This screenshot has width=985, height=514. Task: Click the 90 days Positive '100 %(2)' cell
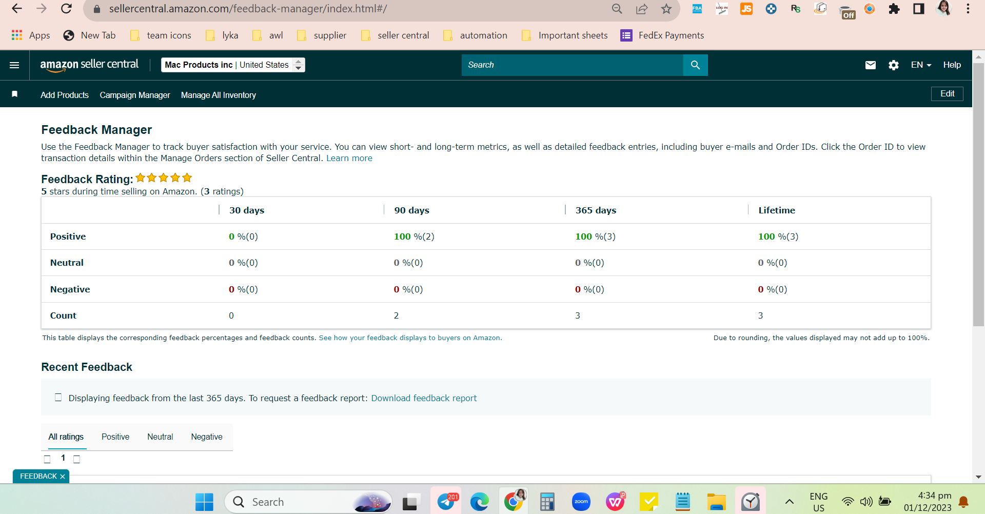click(x=414, y=236)
